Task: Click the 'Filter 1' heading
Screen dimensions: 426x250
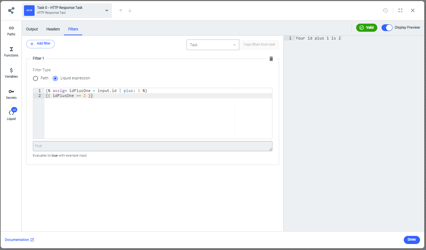Action: [38, 59]
